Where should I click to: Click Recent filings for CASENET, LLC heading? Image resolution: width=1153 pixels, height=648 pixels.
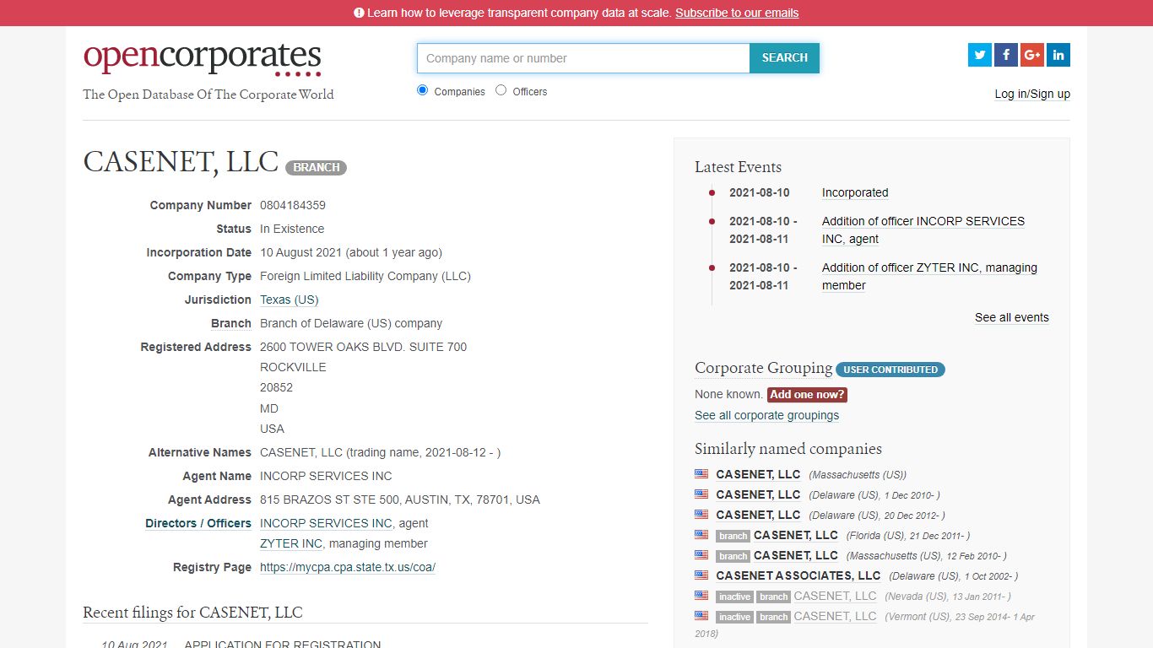point(192,613)
